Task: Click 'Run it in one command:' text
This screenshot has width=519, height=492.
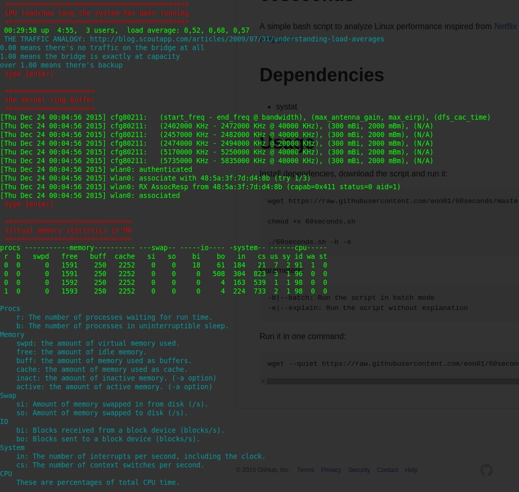Action: 303,337
